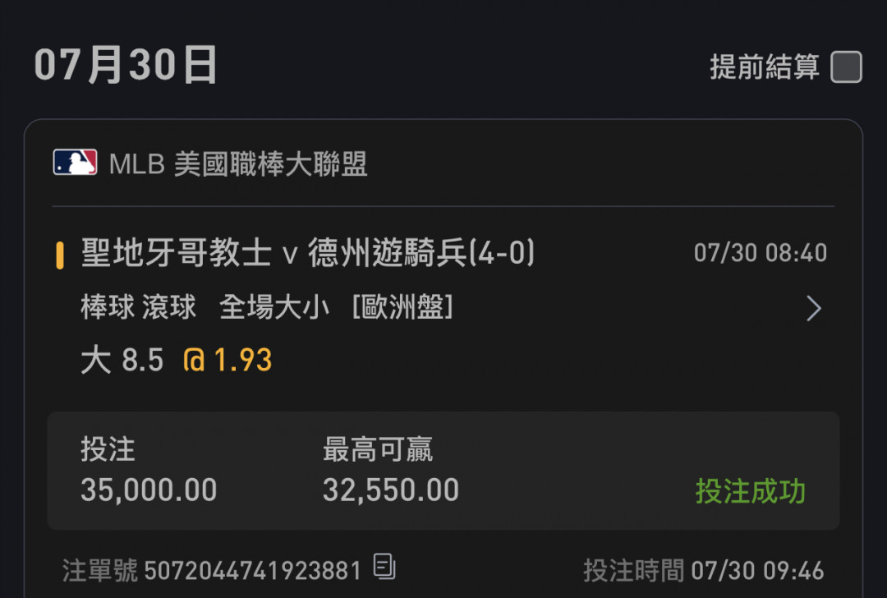
Task: Click the 投注時間 07/30 09:46 timestamp
Action: [x=704, y=570]
